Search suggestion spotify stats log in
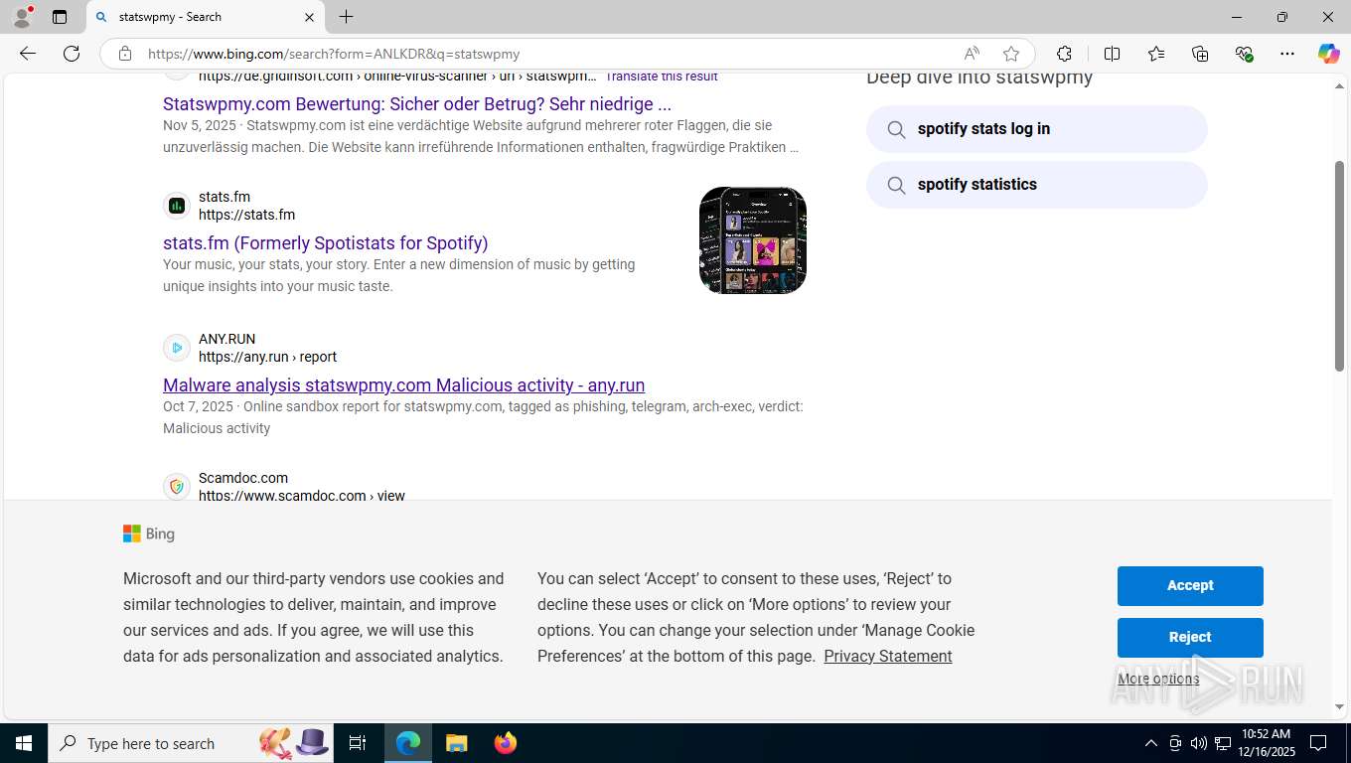1351x763 pixels. click(x=1037, y=129)
